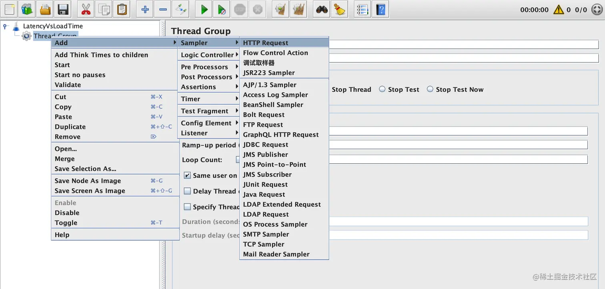605x289 pixels.
Task: Choose Flow Control Action sampler
Action: [x=284, y=53]
